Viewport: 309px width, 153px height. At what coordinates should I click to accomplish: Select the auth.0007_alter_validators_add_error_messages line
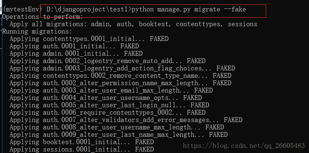point(126,120)
